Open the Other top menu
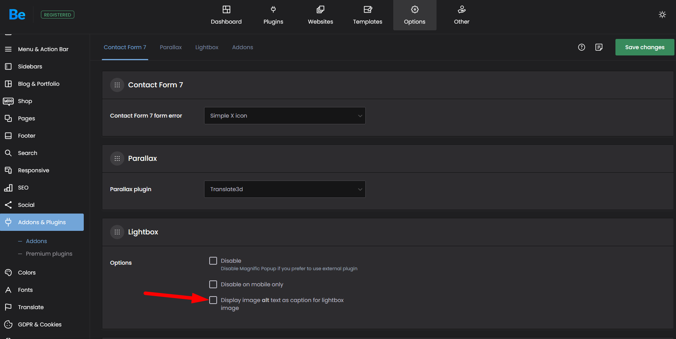The width and height of the screenshot is (676, 339). click(462, 15)
